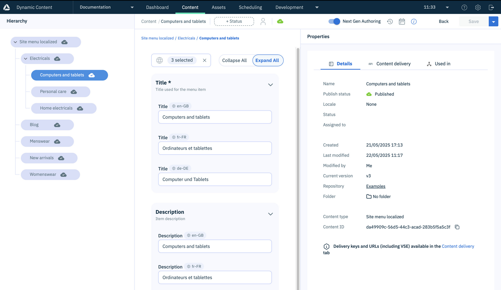Toggle the Next Gen Authoring switch
501x290 pixels.
click(x=334, y=21)
